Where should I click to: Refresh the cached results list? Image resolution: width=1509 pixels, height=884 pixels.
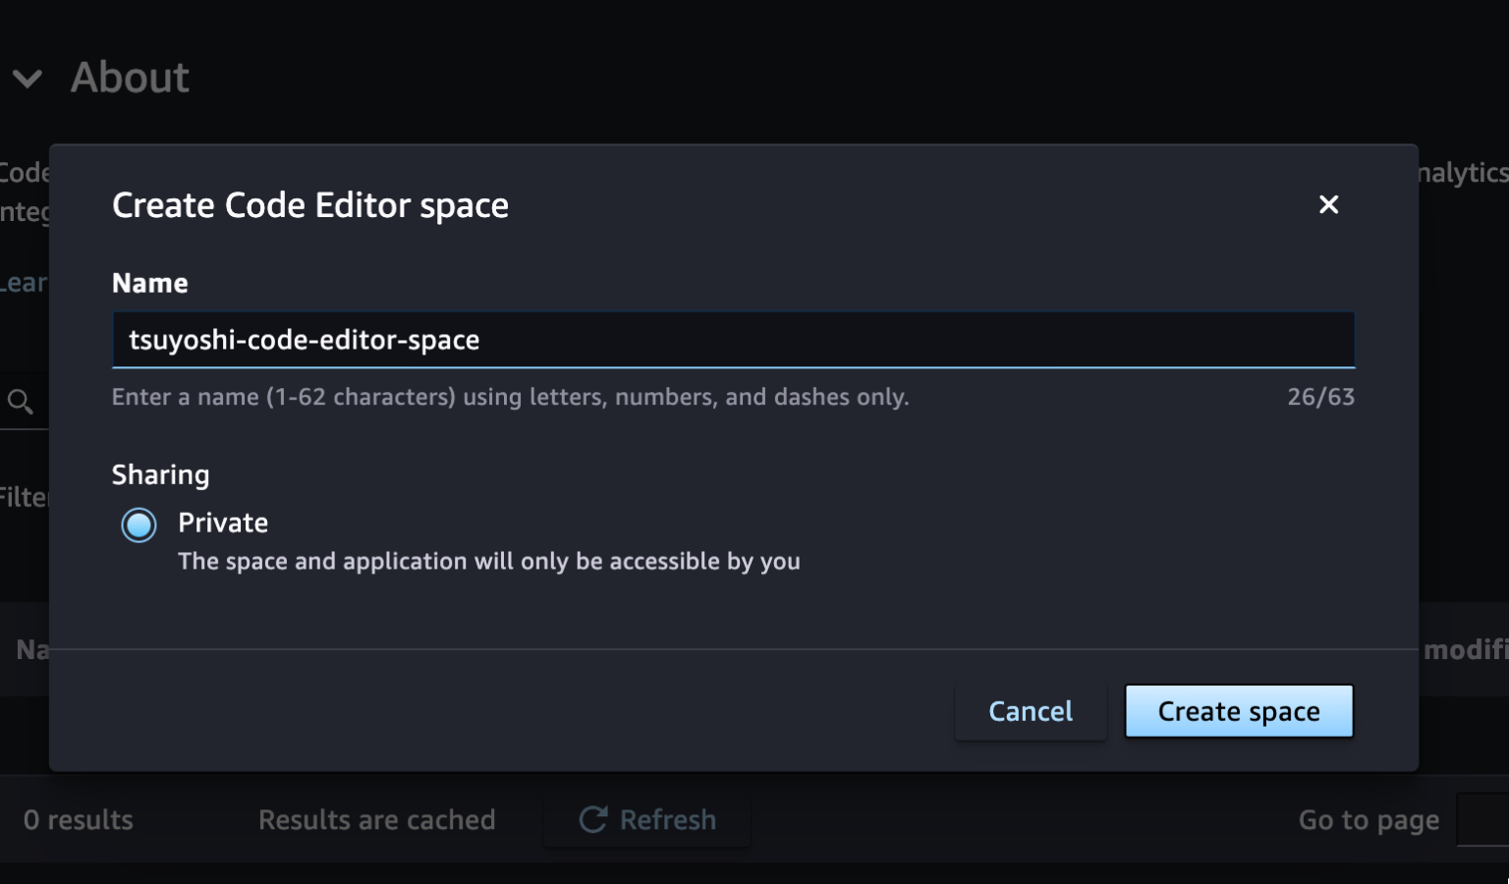[646, 819]
